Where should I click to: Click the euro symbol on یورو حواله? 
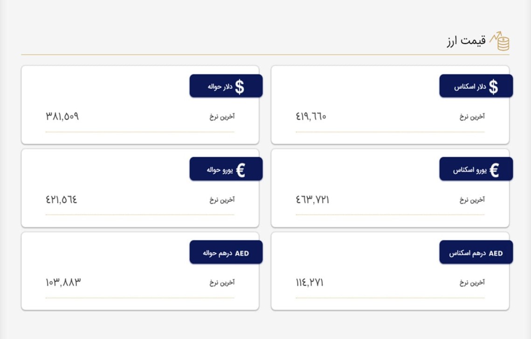241,170
